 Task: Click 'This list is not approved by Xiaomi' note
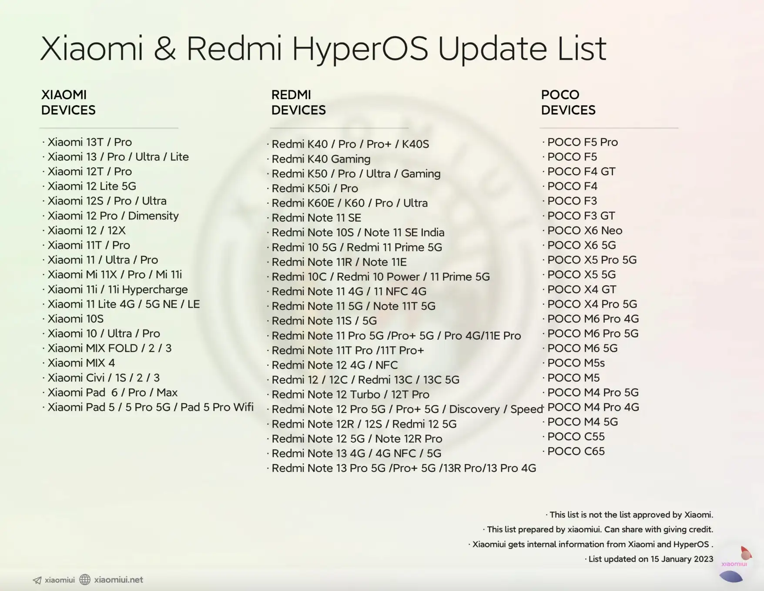pyautogui.click(x=631, y=515)
